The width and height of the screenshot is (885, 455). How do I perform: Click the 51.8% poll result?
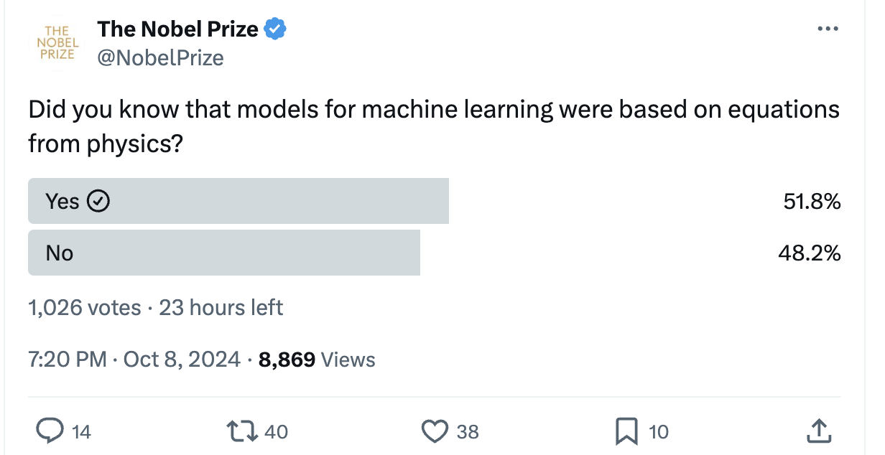[x=812, y=202]
